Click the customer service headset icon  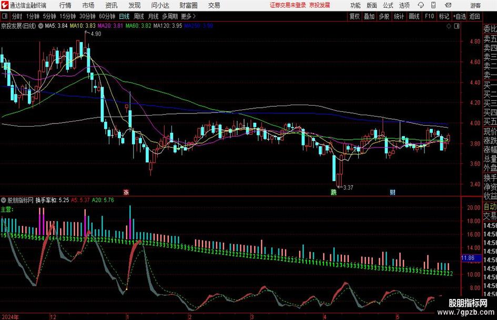[421, 5]
